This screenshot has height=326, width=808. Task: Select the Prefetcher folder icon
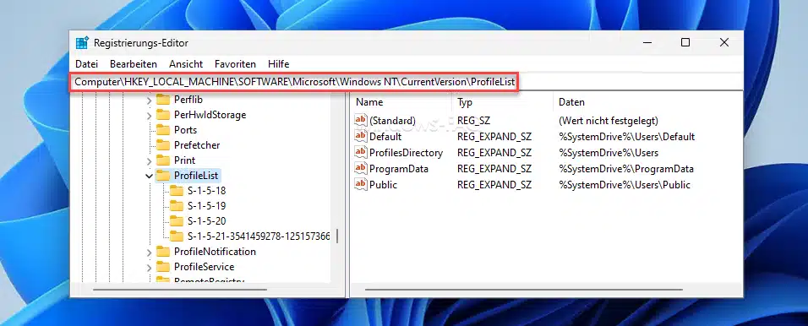pos(163,144)
